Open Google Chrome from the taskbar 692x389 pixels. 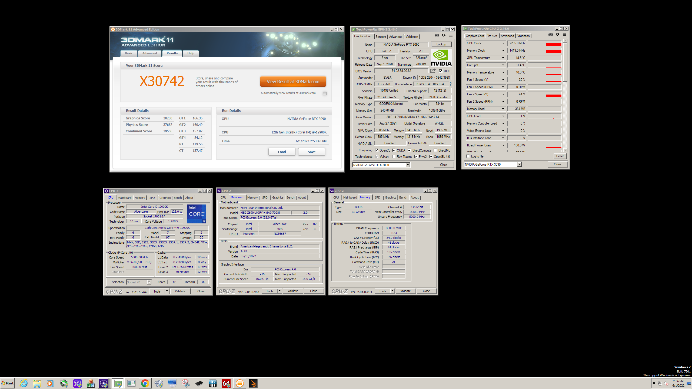145,383
